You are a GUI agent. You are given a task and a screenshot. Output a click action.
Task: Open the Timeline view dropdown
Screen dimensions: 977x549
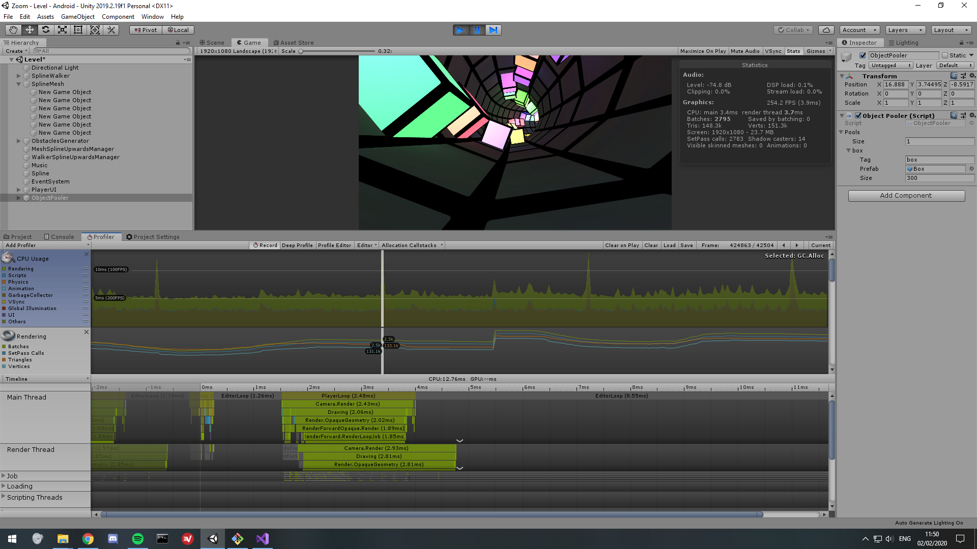46,379
